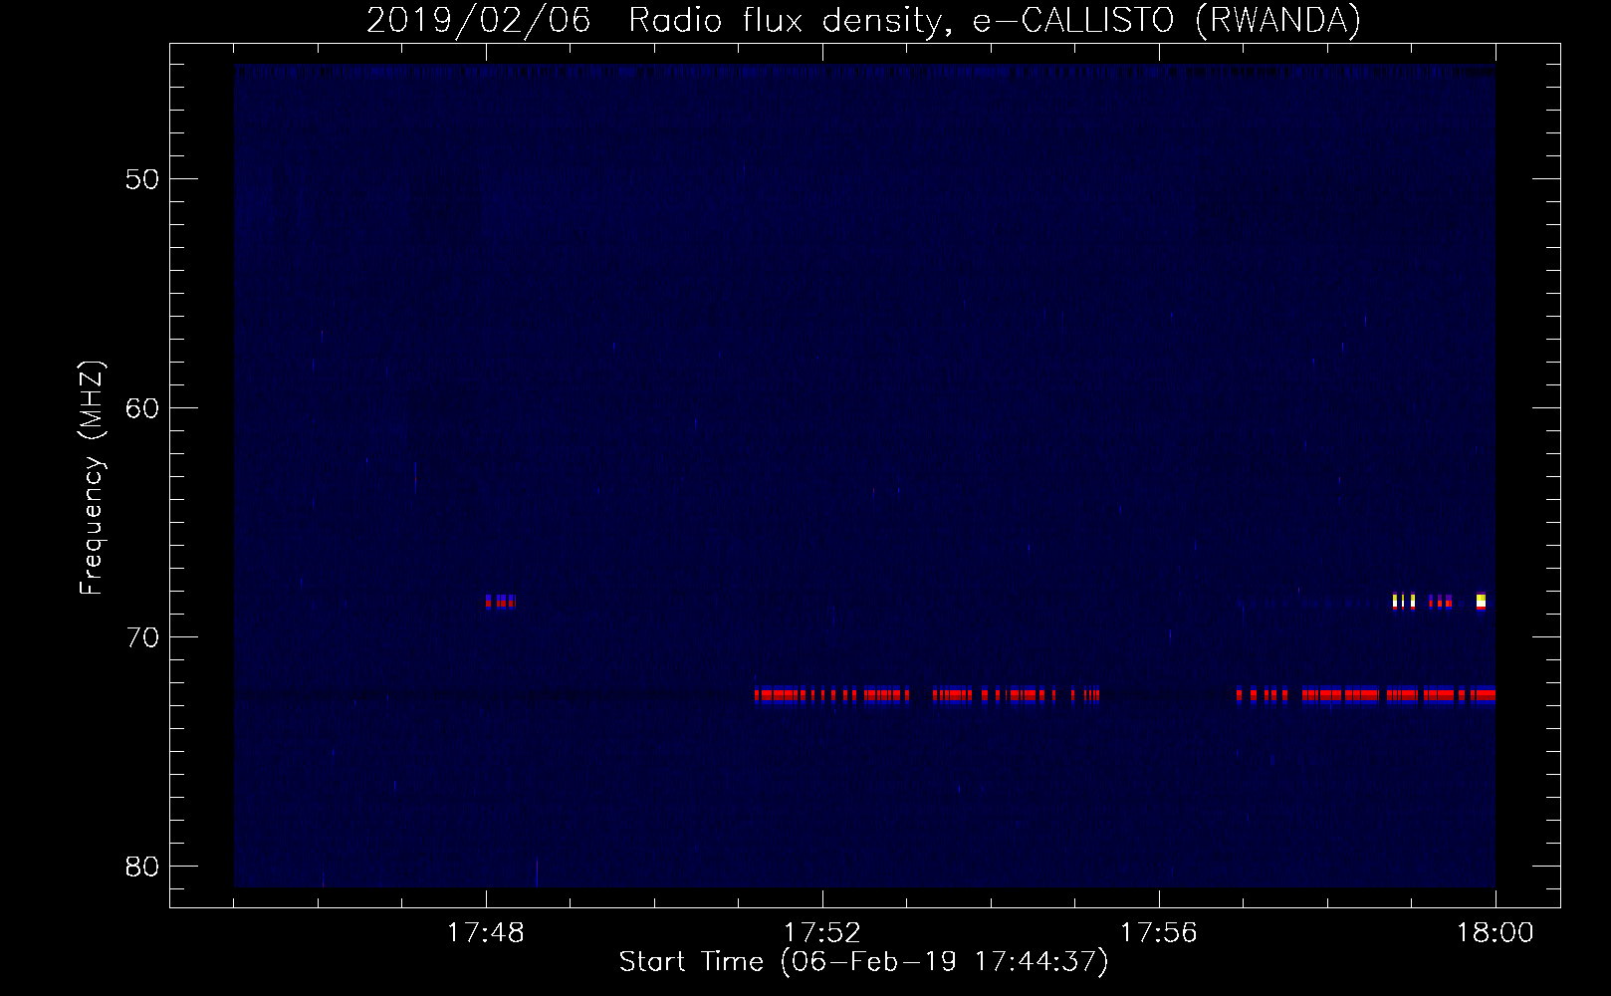Viewport: 1611px width, 996px height.
Task: Click the plot title 'Radio flux density, e-CALLISTO (RWANDA)'
Action: [x=995, y=20]
